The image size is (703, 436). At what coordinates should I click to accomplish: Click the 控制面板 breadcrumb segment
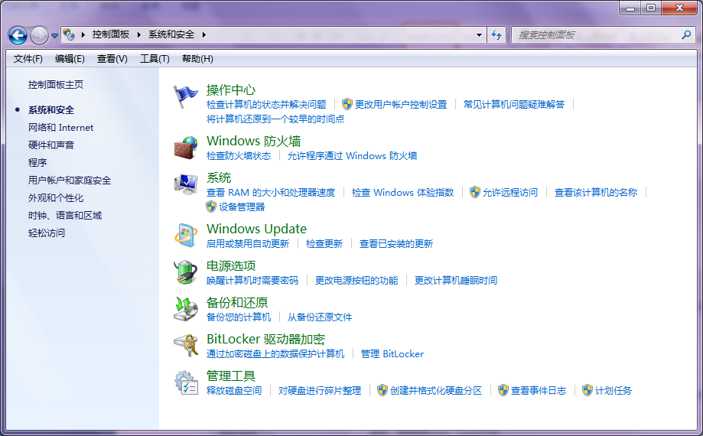click(x=111, y=34)
